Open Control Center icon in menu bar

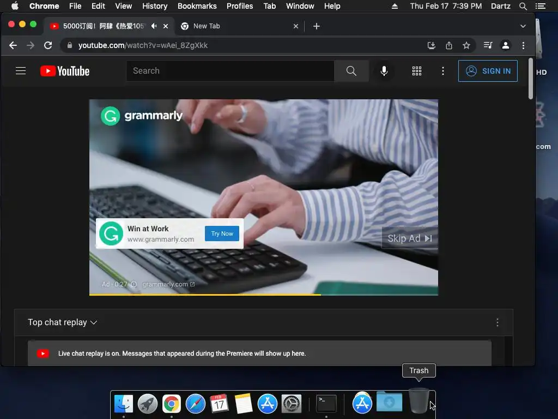pyautogui.click(x=540, y=6)
